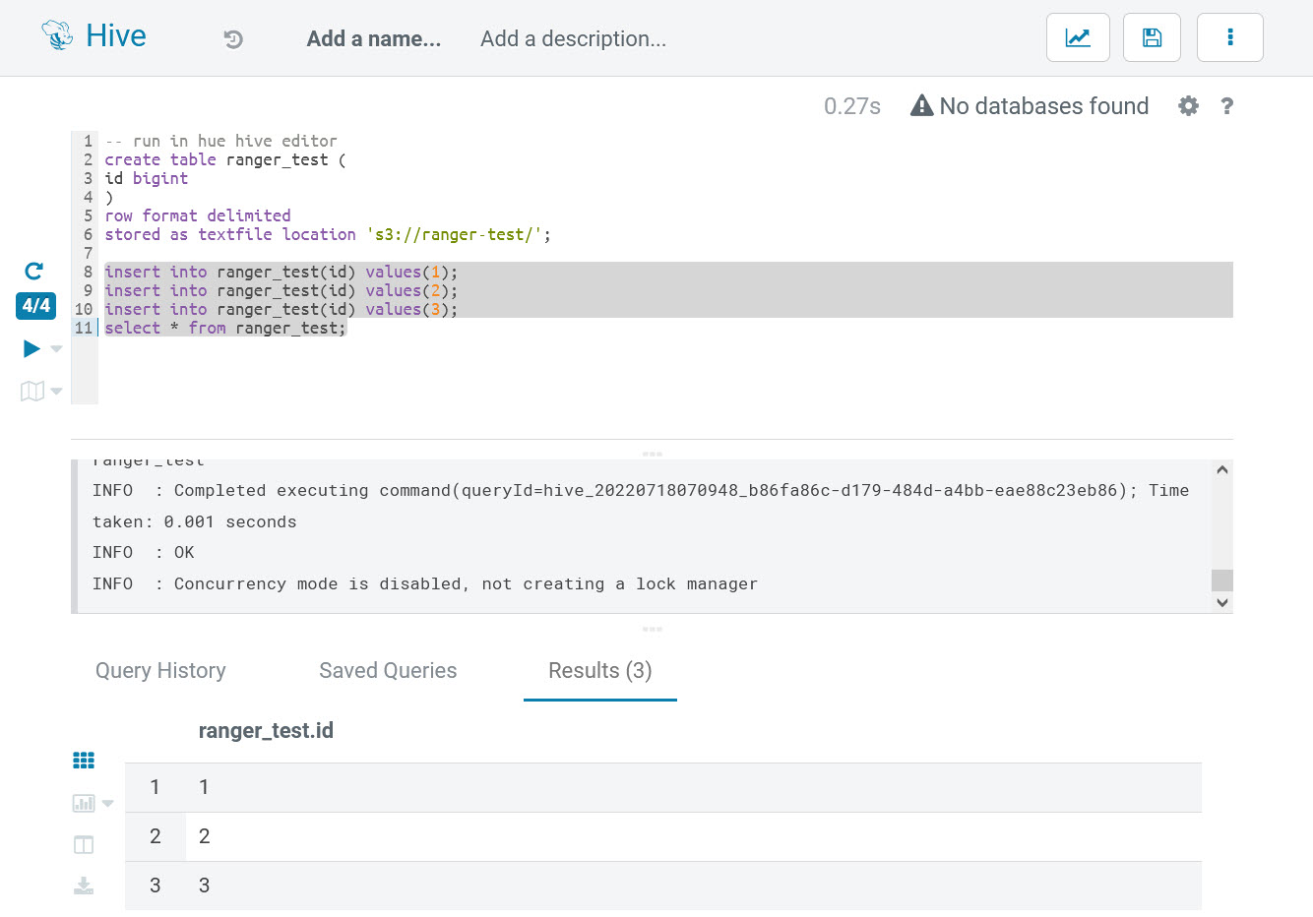Click the circular redo arrow icon
Viewport: 1313px width, 917px height.
coord(33,271)
